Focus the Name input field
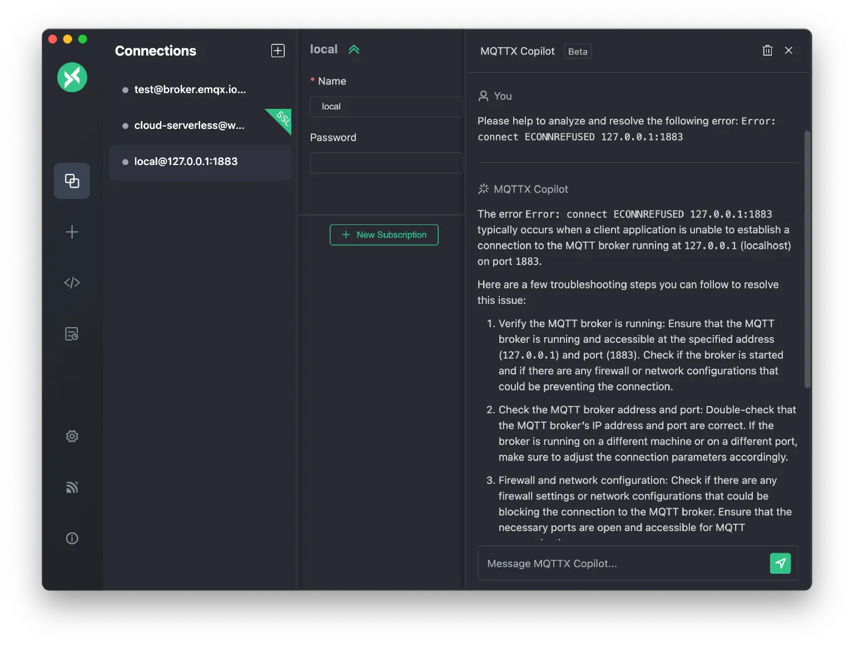This screenshot has height=646, width=854. (x=386, y=107)
